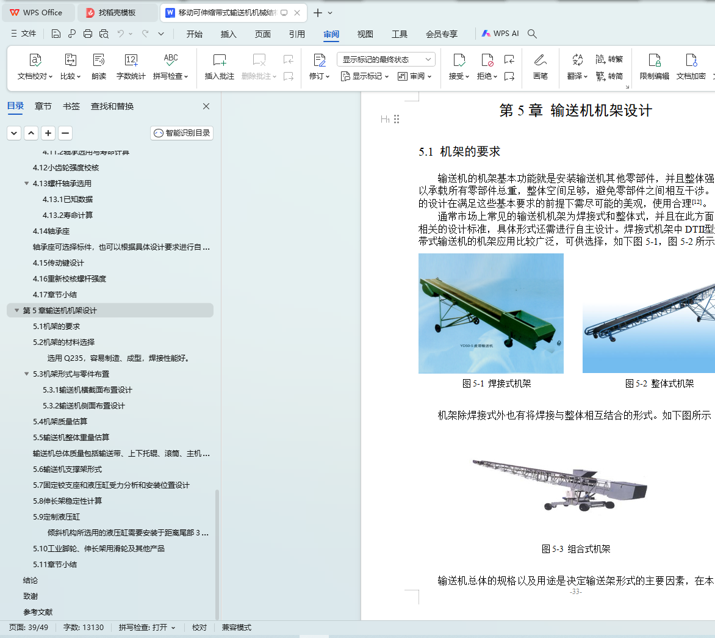Image resolution: width=715 pixels, height=638 pixels.
Task: Click the plus button in outline panel
Action: pyautogui.click(x=48, y=133)
